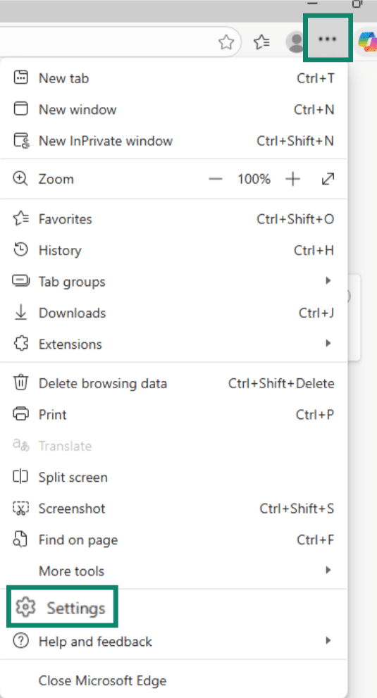Click the Screenshot scissors icon
This screenshot has width=377, height=698.
(20, 509)
